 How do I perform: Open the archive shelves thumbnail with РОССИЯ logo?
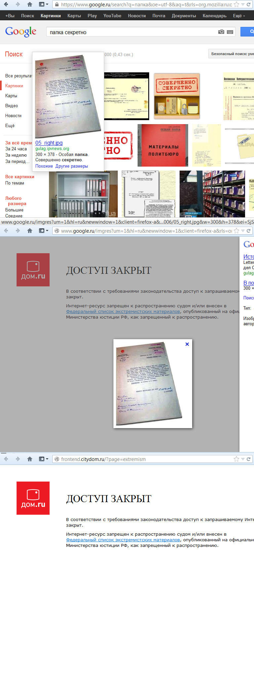(212, 194)
